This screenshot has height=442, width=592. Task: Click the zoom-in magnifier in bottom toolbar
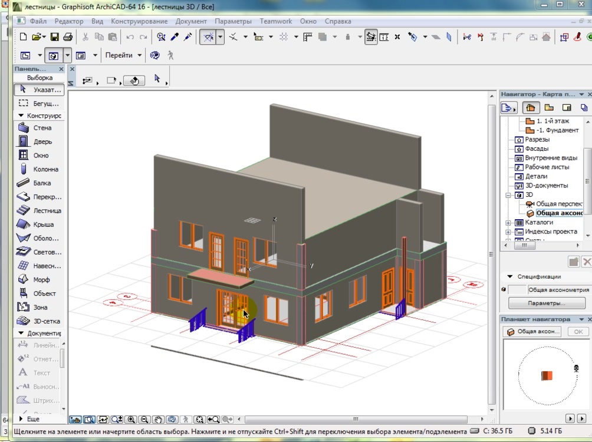click(131, 420)
